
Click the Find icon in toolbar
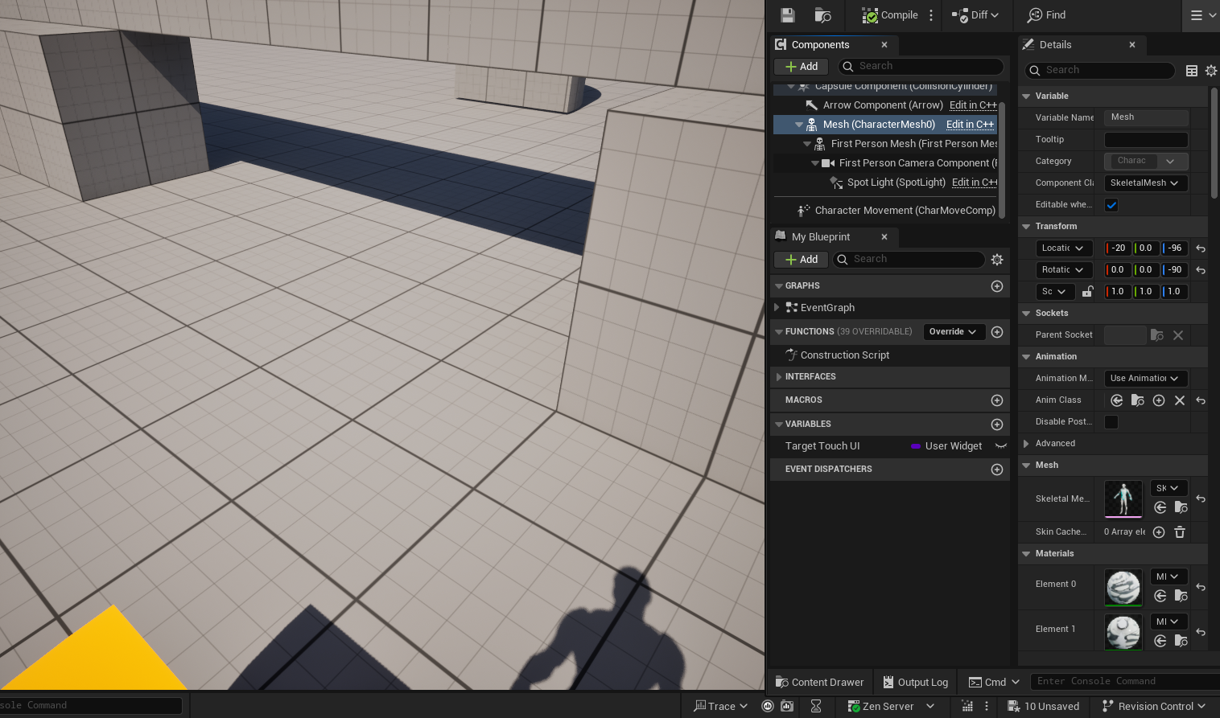click(1046, 15)
